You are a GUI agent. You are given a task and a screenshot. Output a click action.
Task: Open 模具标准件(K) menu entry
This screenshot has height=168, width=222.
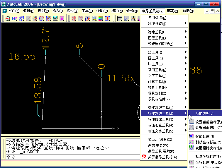coord(165,99)
